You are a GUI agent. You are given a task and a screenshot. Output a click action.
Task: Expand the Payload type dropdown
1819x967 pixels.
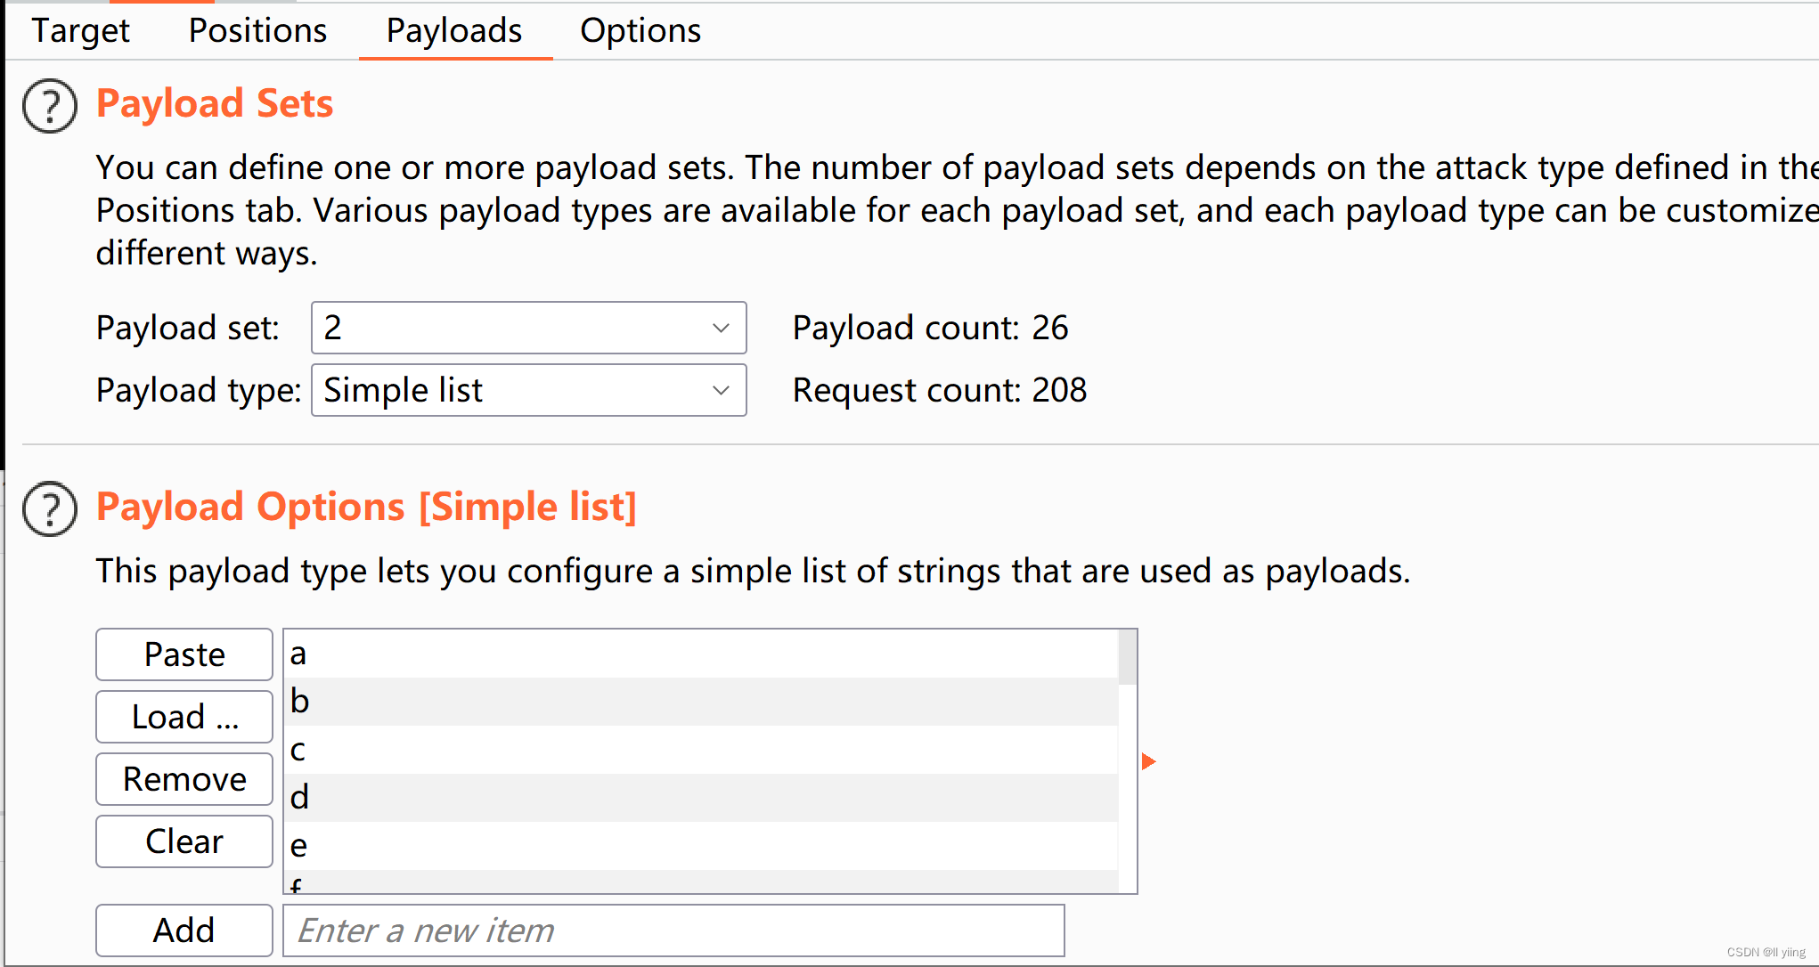coord(528,390)
